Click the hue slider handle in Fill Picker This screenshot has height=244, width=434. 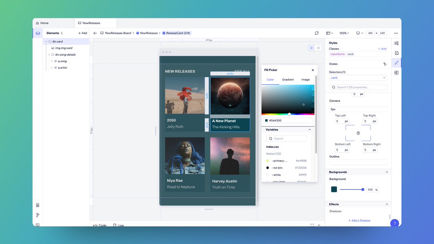tap(289, 114)
